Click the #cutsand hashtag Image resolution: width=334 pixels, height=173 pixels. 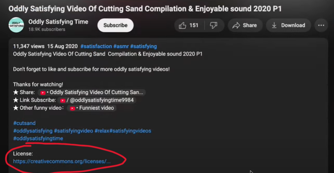pos(24,123)
